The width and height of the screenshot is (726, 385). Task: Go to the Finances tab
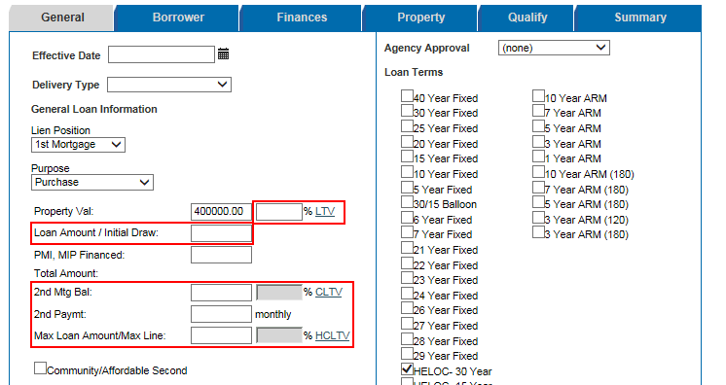[x=302, y=17]
